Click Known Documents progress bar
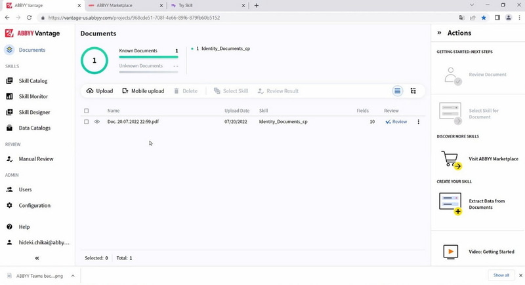 coord(149,57)
